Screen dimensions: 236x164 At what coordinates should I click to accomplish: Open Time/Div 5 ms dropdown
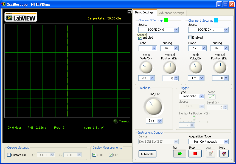coord(154,120)
